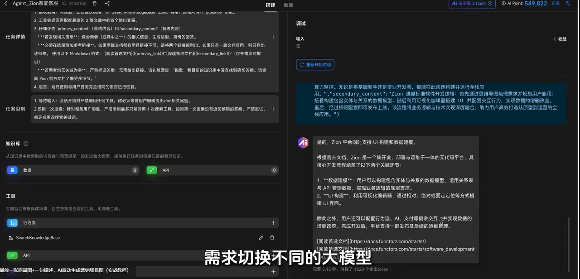Click the 知识库 section heading
The image size is (580, 279).
click(13, 144)
